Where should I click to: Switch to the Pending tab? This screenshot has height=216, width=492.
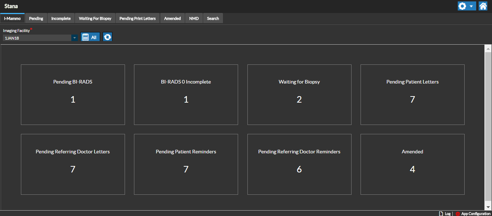[x=36, y=18]
